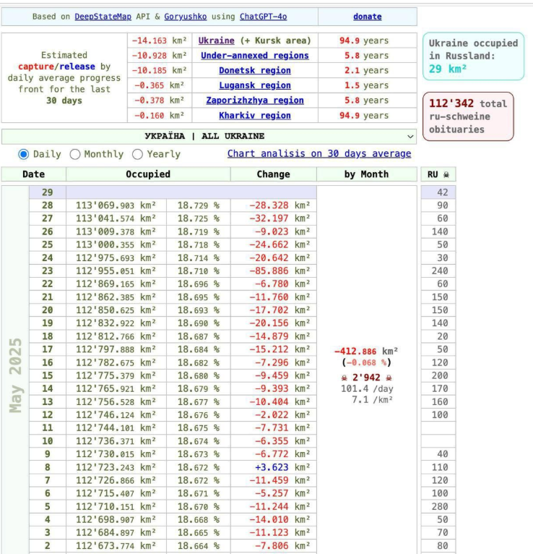533x554 pixels.
Task: Select the Yearly radio button
Action: pyautogui.click(x=138, y=154)
